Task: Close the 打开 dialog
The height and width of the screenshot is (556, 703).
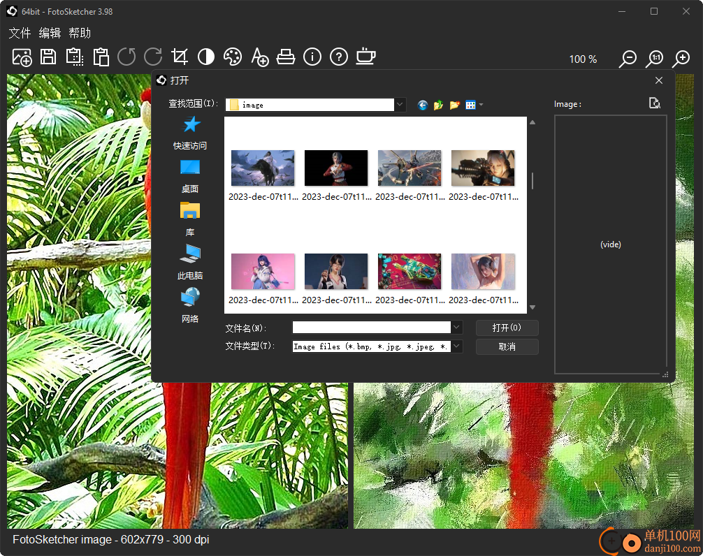Action: tap(658, 80)
